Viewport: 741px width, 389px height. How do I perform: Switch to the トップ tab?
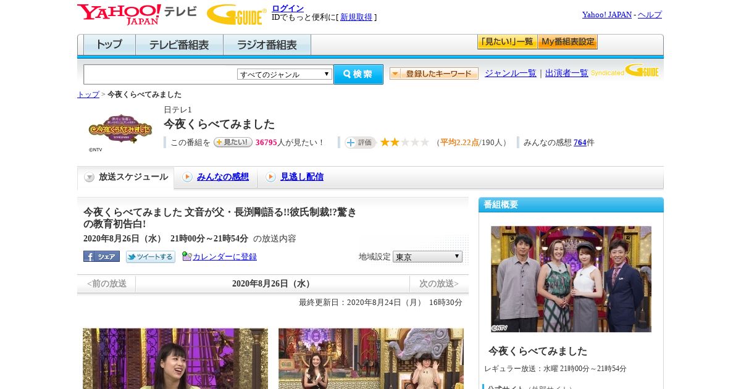point(109,45)
